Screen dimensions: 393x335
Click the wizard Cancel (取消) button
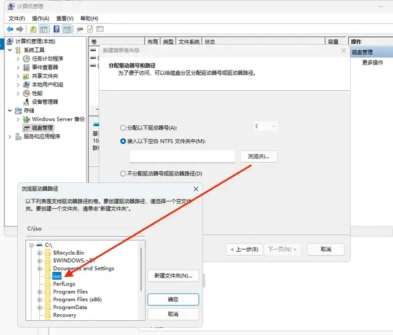(326, 249)
